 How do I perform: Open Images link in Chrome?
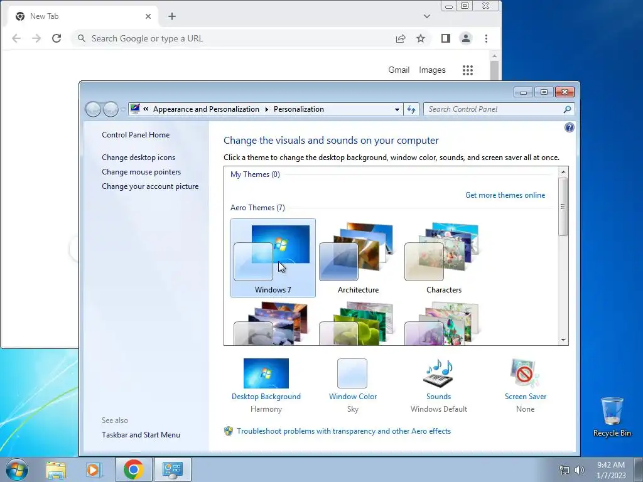point(432,70)
